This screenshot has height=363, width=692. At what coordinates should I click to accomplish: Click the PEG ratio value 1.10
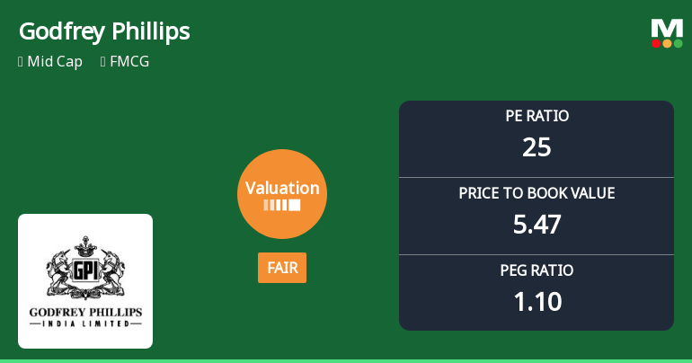[x=537, y=302]
